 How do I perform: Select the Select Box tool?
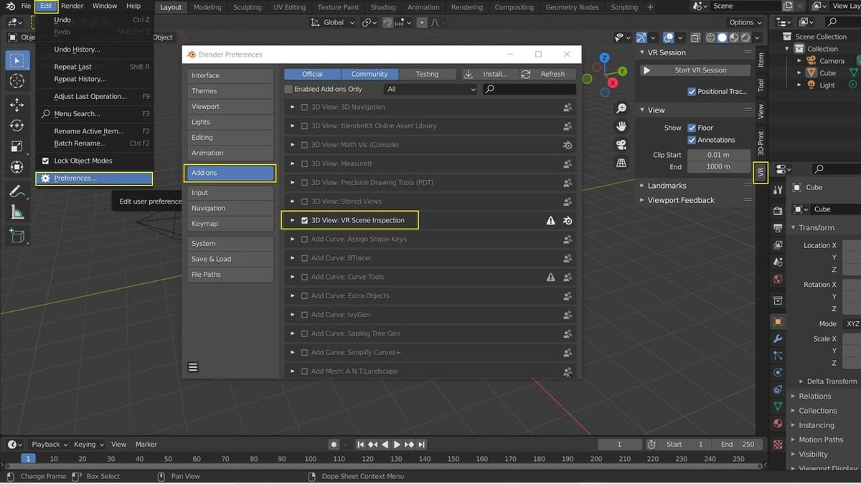[x=17, y=60]
